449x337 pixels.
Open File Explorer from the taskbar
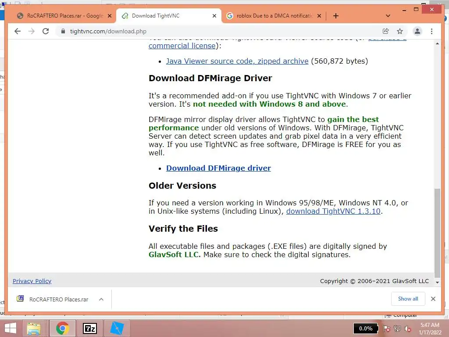pos(34,328)
